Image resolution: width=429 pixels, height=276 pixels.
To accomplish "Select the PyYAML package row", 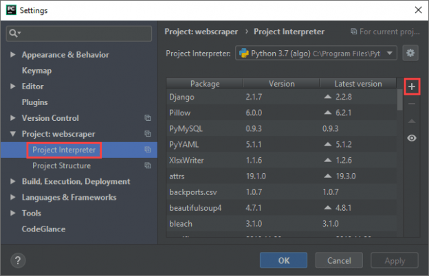I will 282,144.
